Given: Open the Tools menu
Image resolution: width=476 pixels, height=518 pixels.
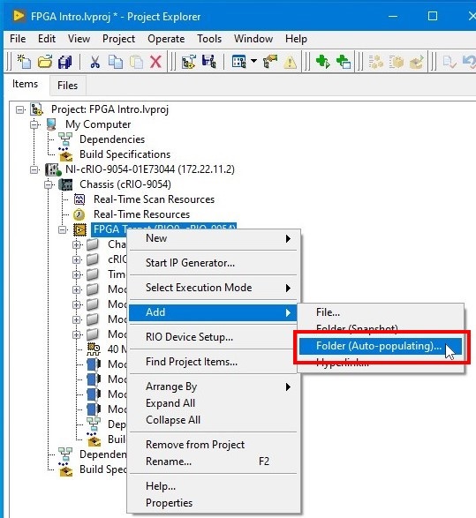Looking at the screenshot, I should click(209, 39).
